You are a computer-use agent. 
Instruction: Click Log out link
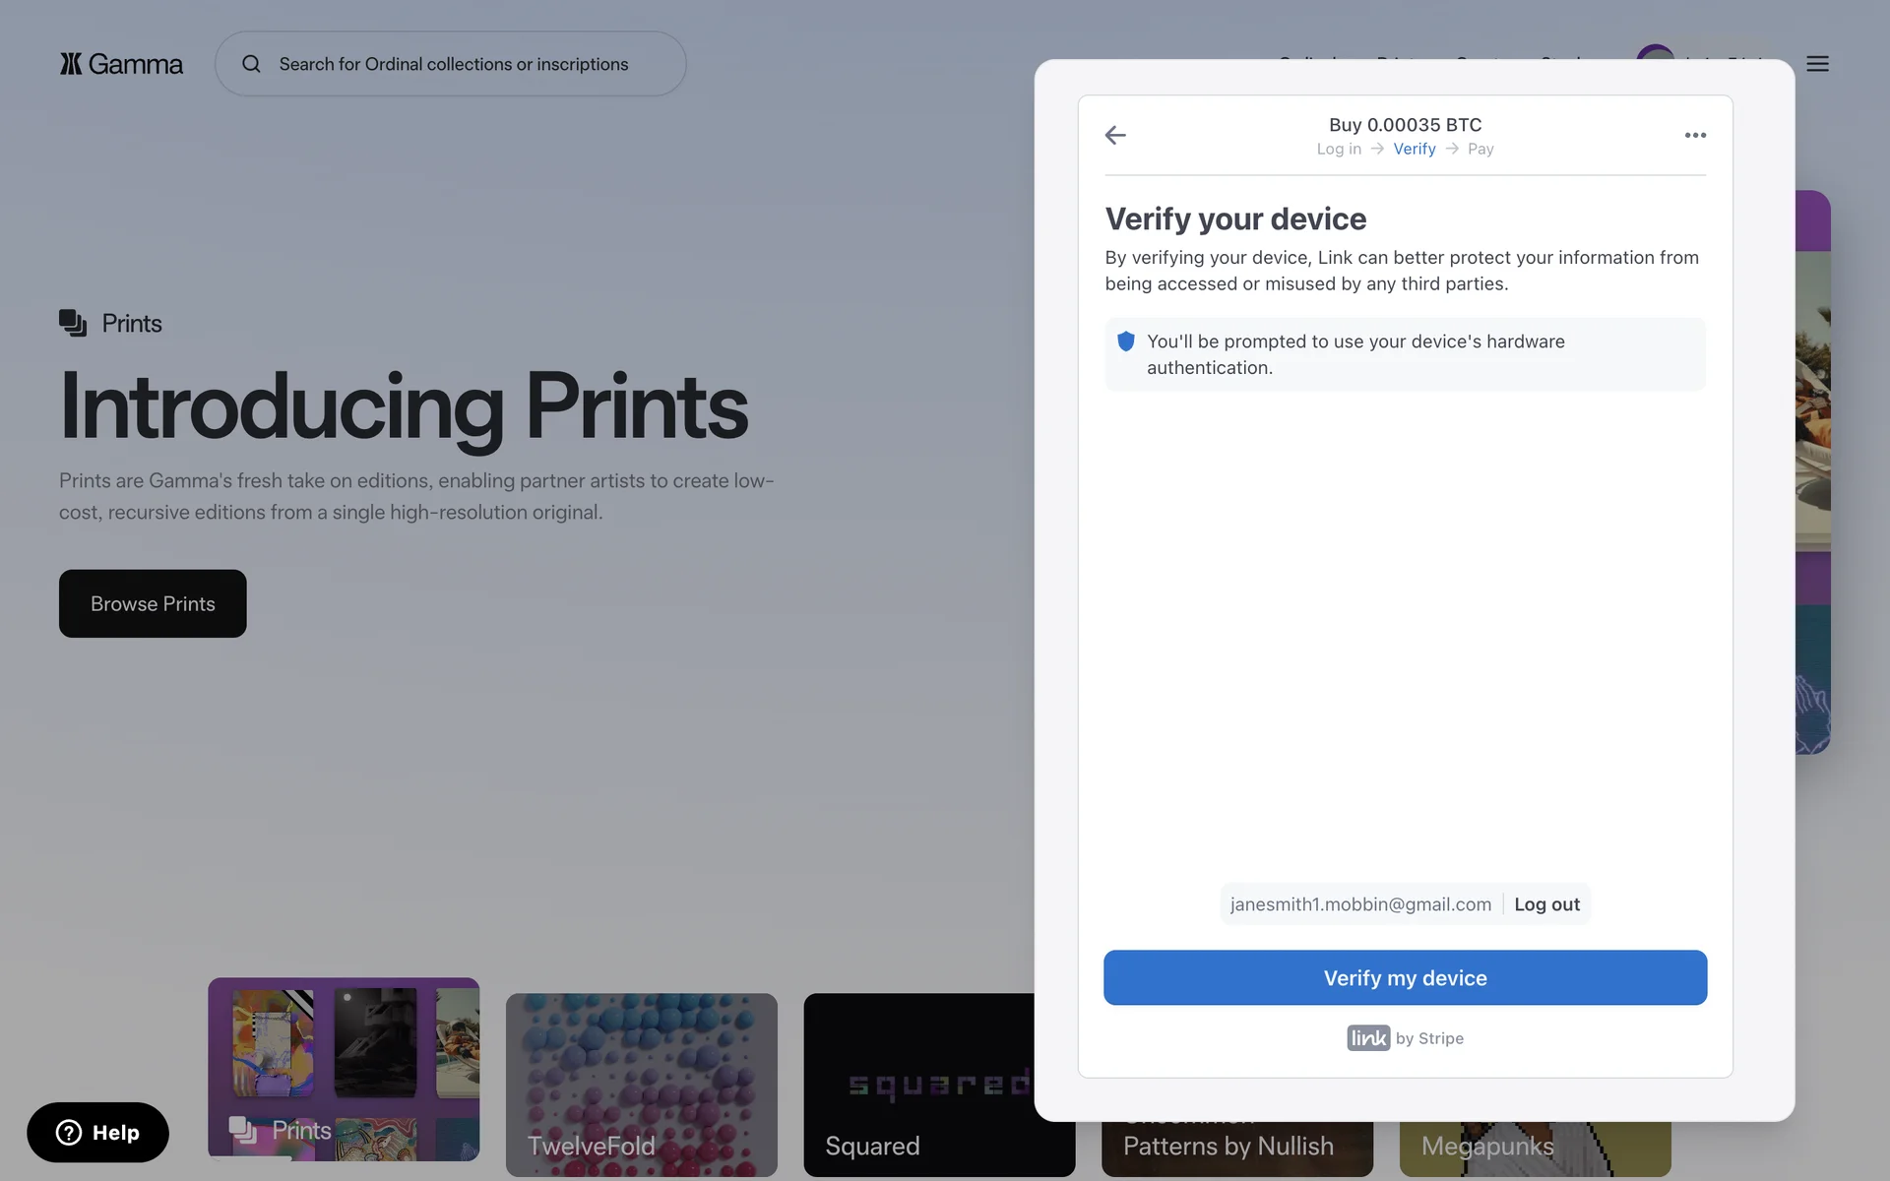(1546, 904)
